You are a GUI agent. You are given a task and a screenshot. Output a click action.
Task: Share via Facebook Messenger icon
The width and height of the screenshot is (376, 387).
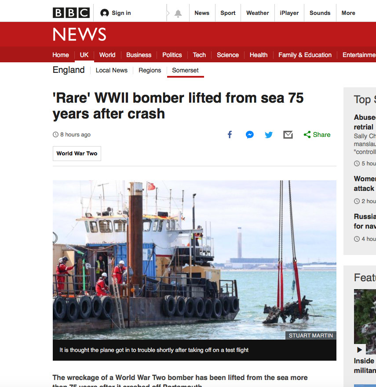tap(249, 135)
